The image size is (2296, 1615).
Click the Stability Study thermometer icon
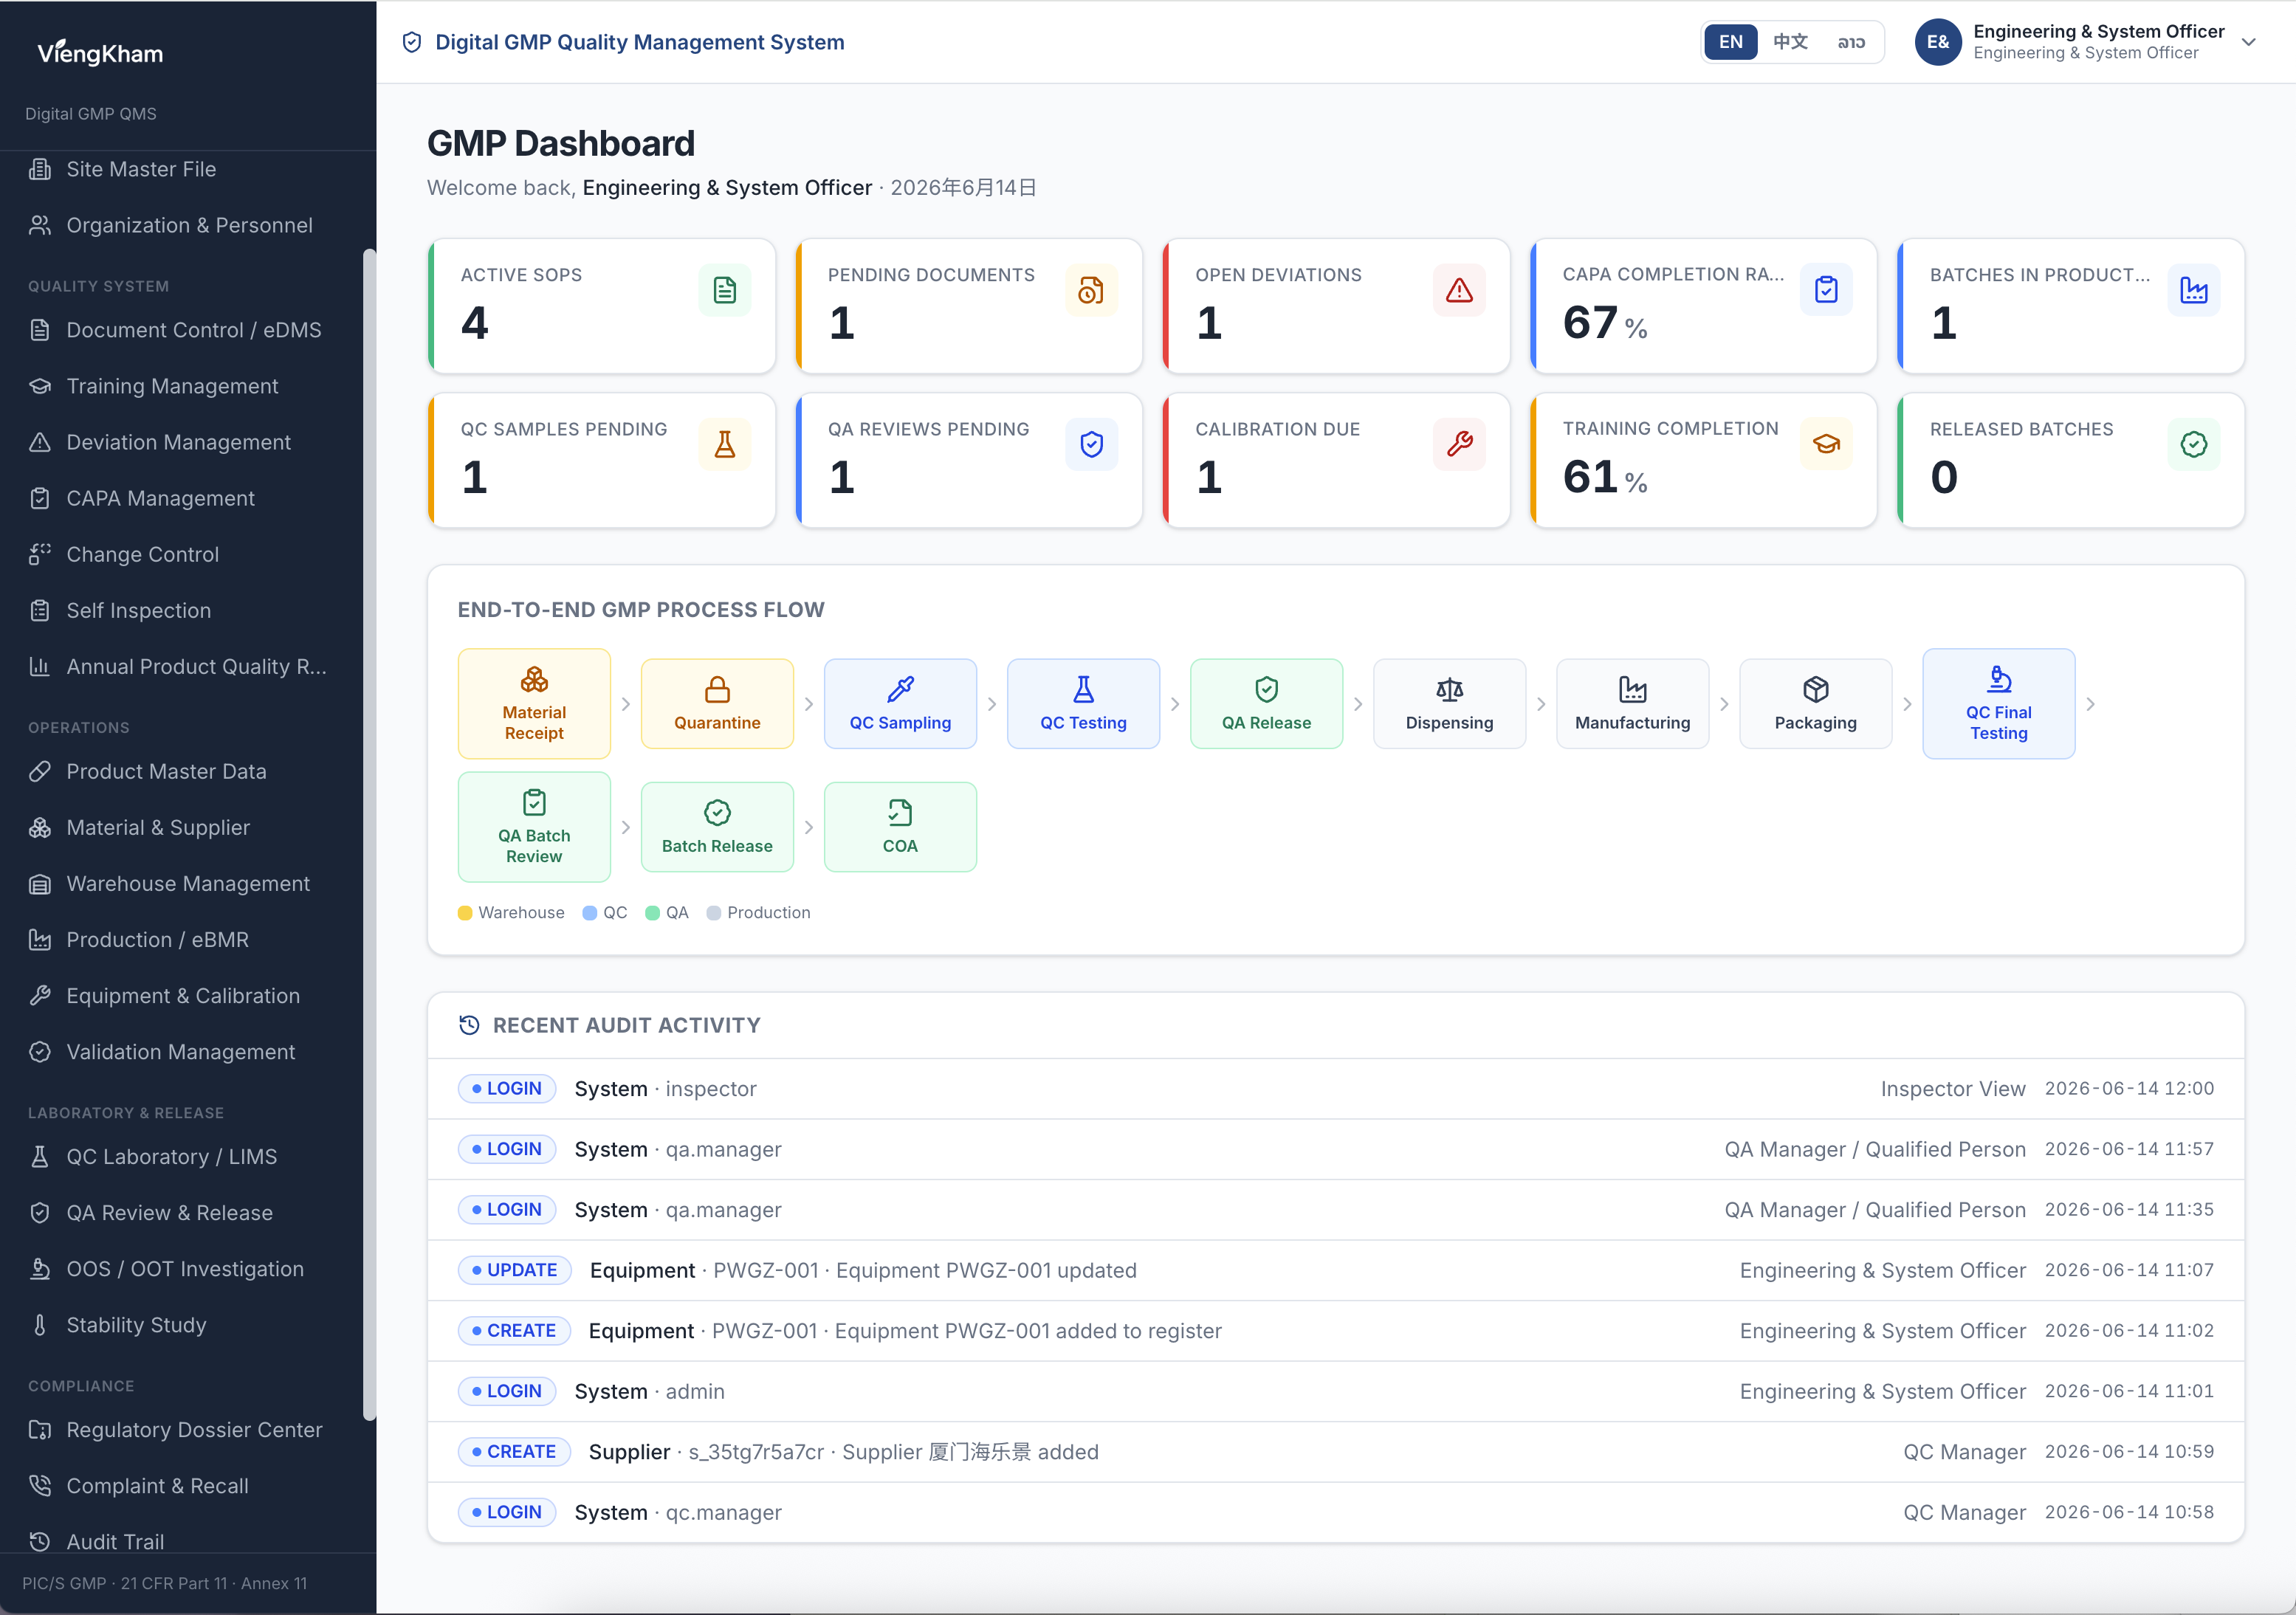point(40,1324)
